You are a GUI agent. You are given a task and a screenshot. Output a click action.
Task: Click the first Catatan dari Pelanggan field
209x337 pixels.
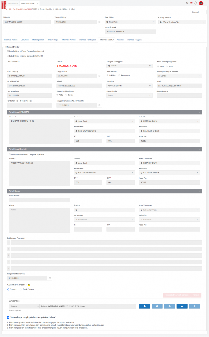pos(106,243)
